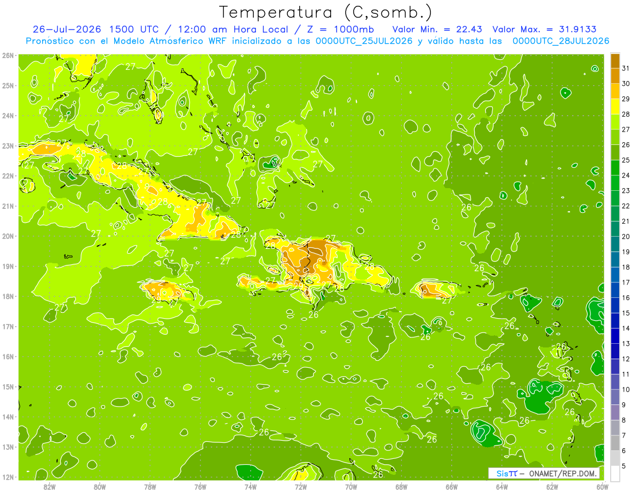The image size is (640, 494).
Task: Click the yellow swatch between 28 and 29
Action: click(x=615, y=107)
